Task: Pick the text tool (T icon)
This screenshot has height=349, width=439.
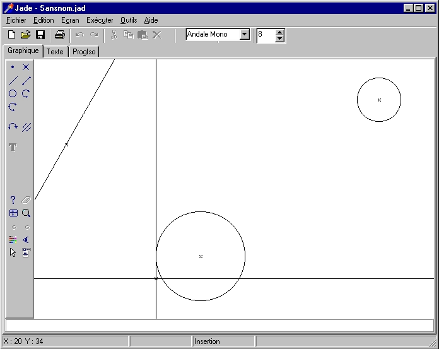Action: click(x=13, y=147)
